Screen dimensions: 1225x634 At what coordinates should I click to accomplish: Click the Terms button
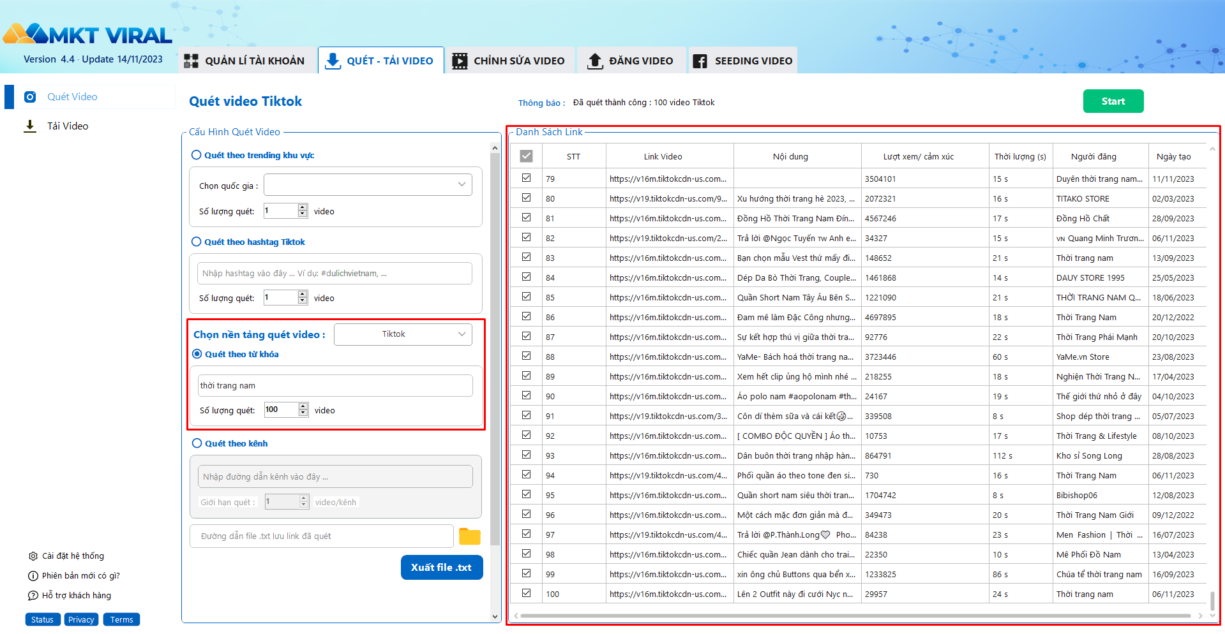pos(121,619)
